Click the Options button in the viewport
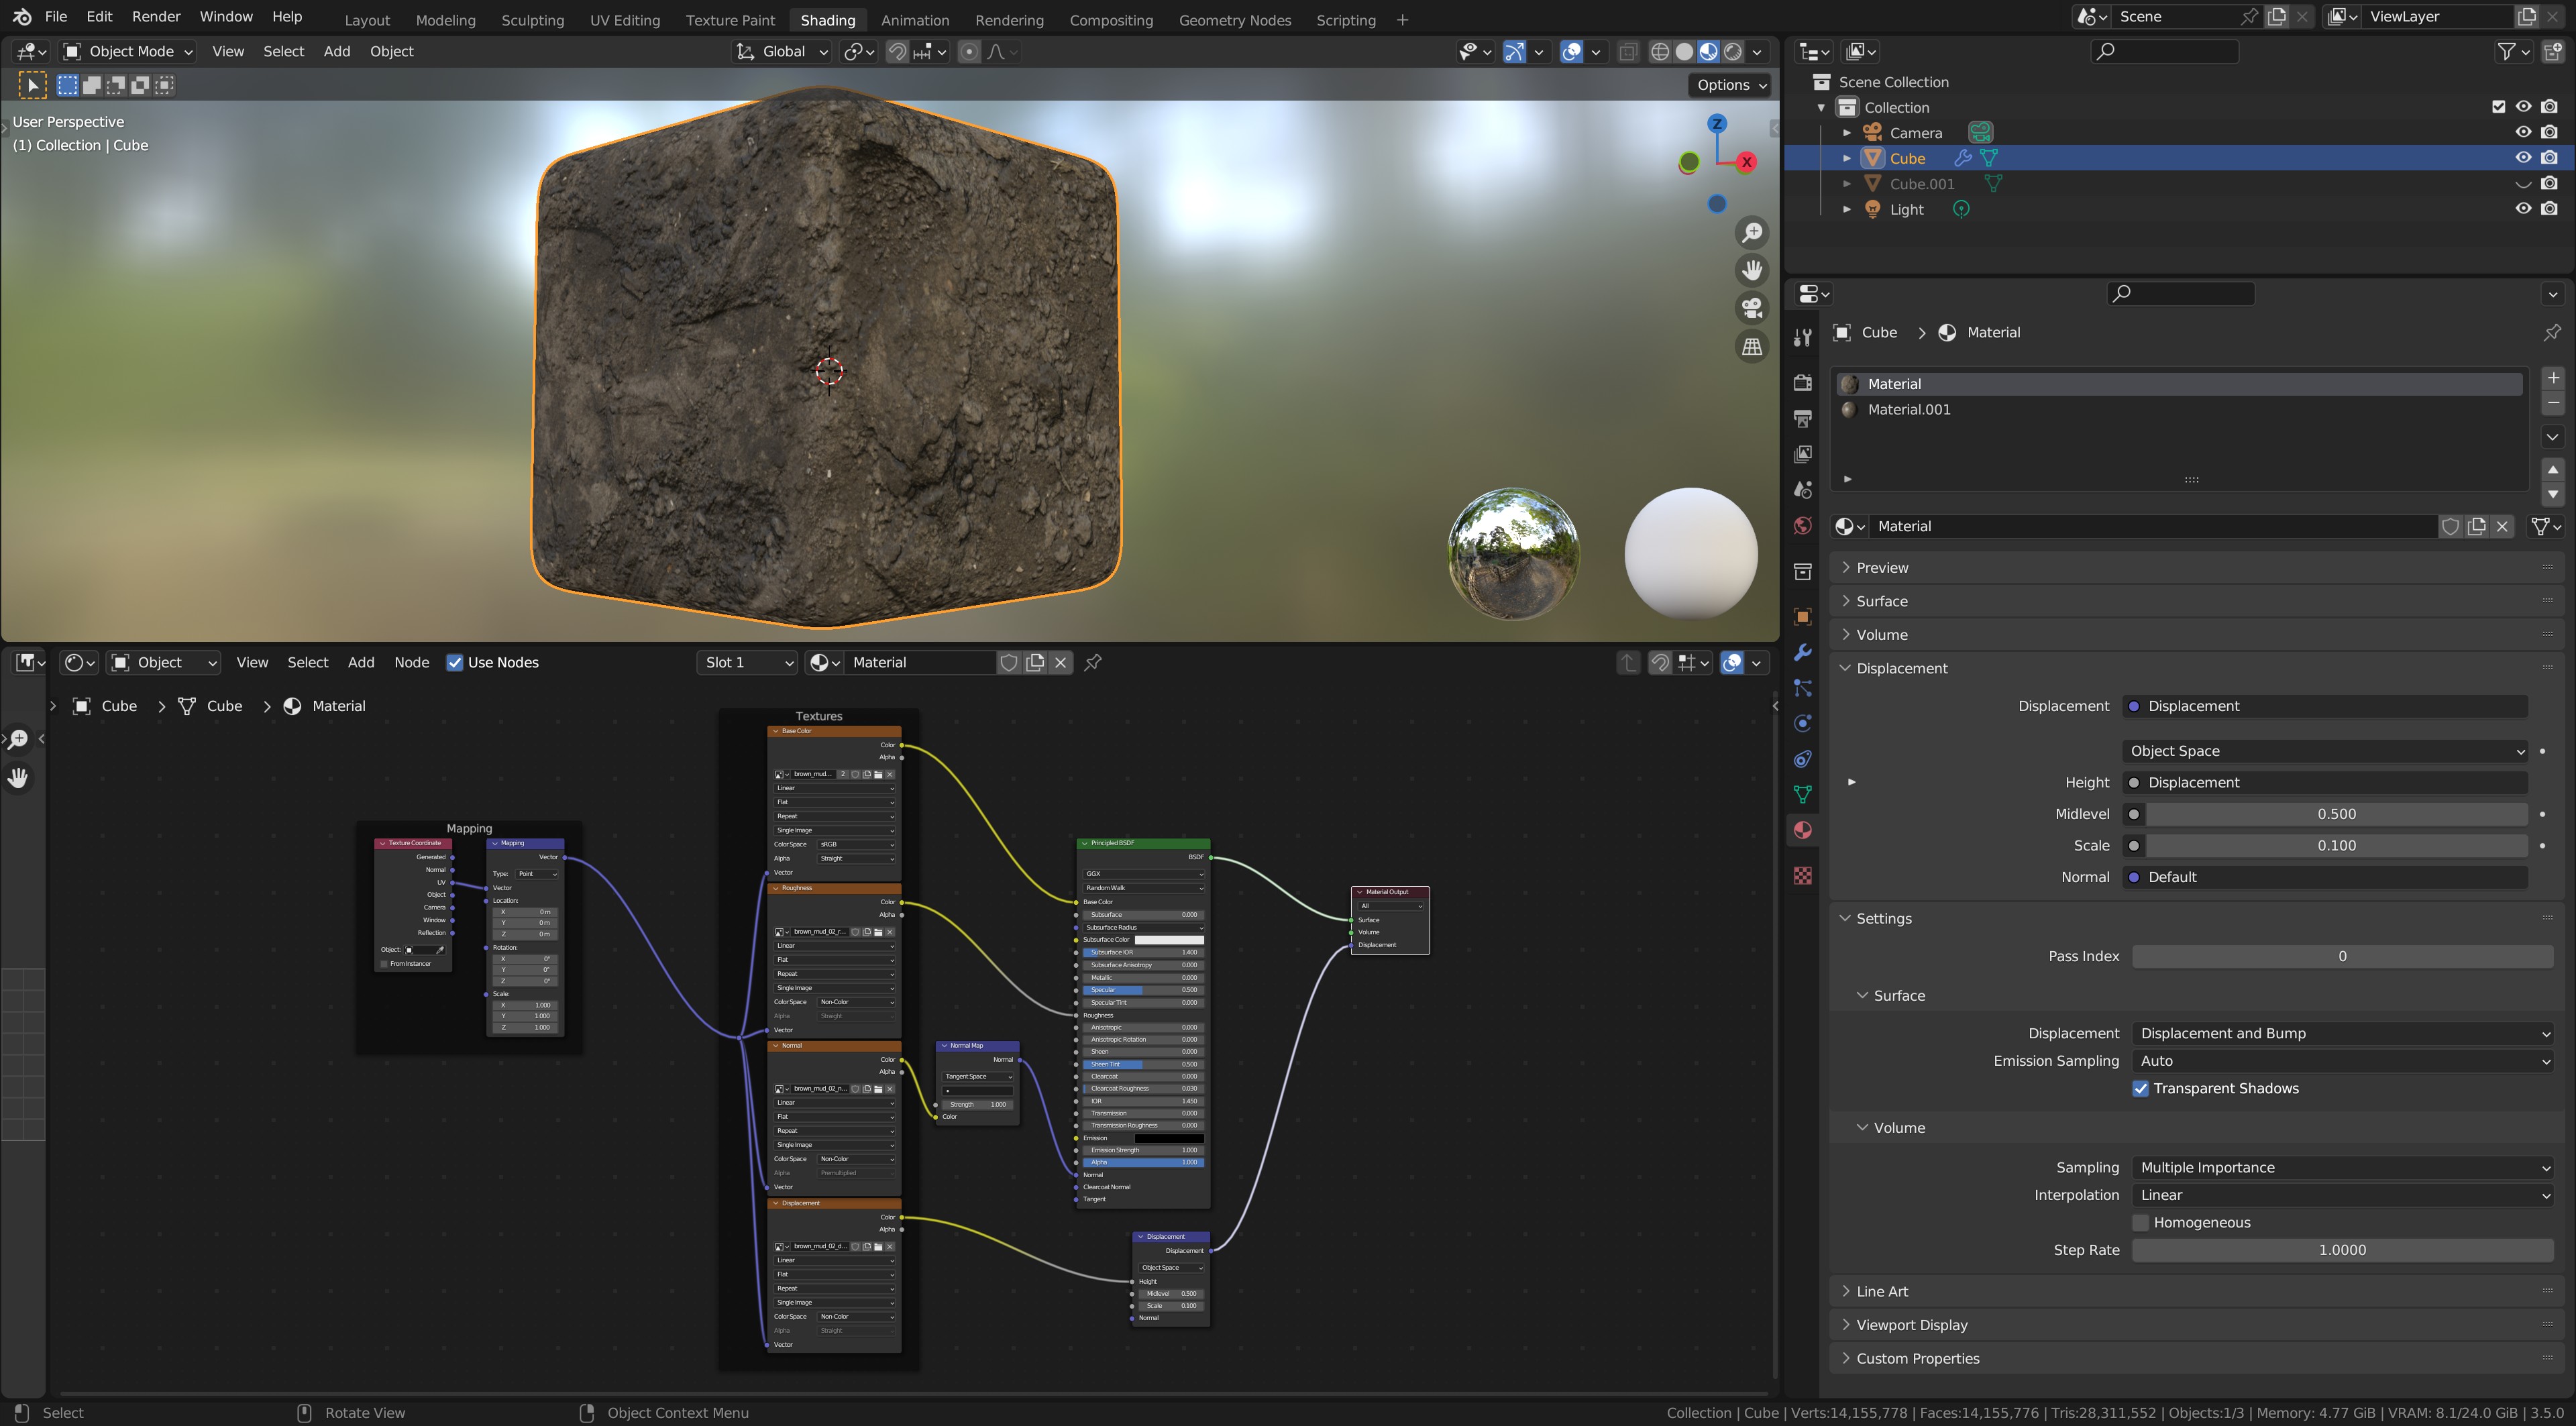The image size is (2576, 1426). [x=1728, y=85]
